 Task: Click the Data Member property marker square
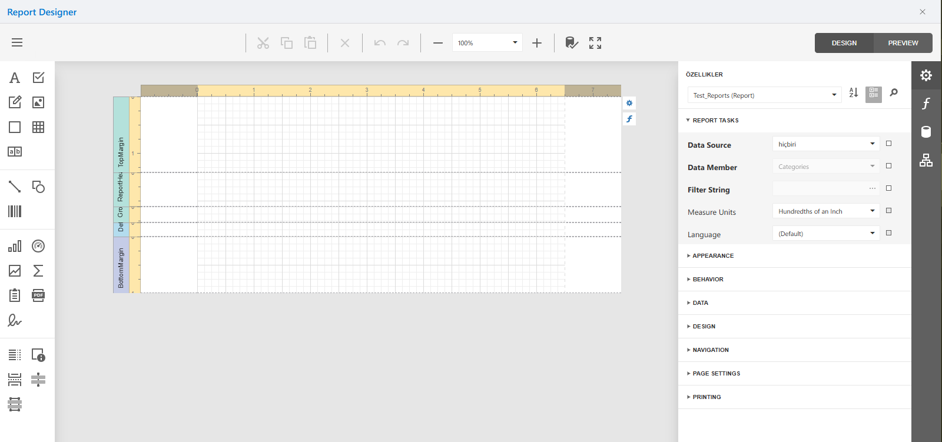[x=889, y=166]
